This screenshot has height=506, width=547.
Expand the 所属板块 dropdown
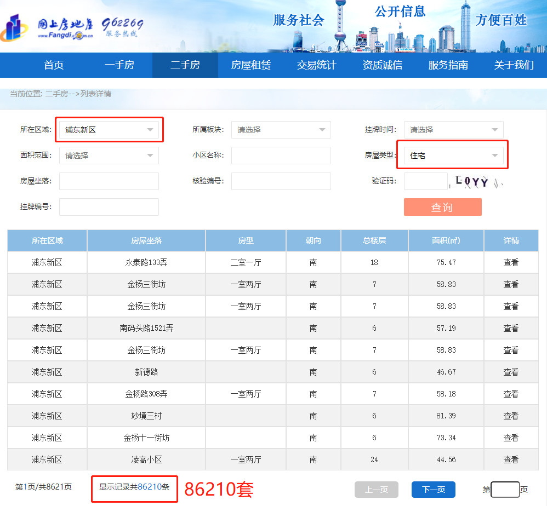coord(281,130)
